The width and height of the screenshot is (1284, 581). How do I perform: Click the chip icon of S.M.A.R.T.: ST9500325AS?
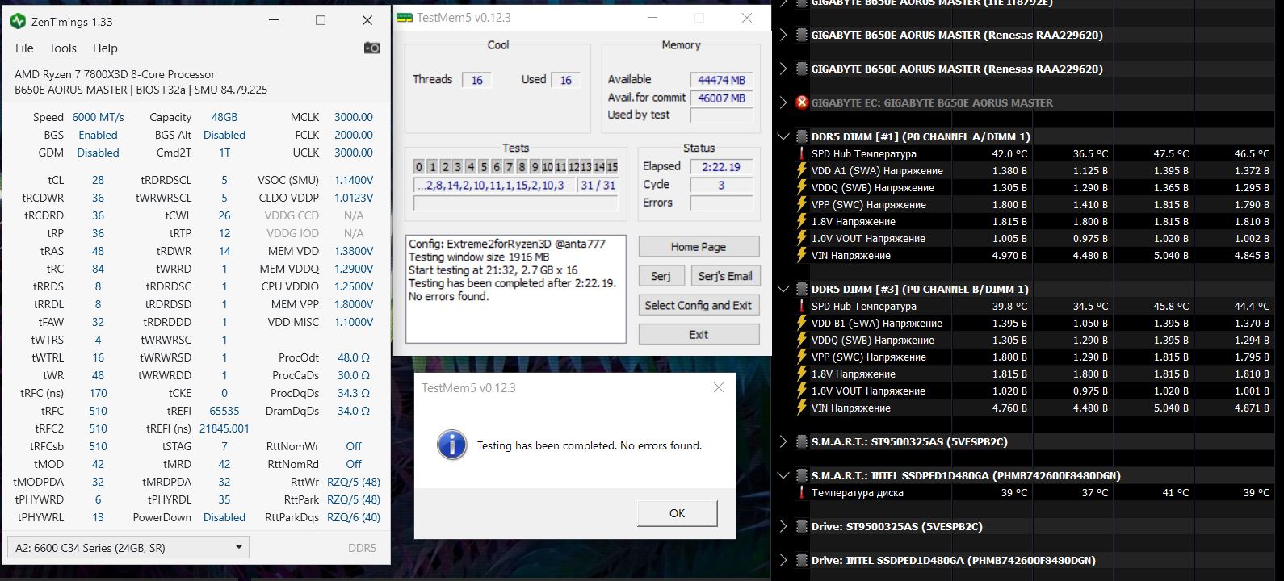click(801, 441)
